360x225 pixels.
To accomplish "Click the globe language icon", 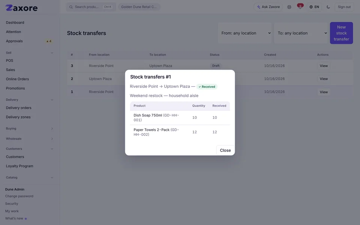I will [311, 7].
